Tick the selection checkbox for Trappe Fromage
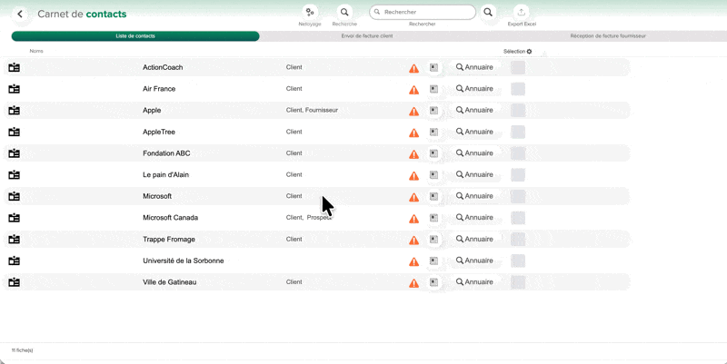 click(518, 240)
